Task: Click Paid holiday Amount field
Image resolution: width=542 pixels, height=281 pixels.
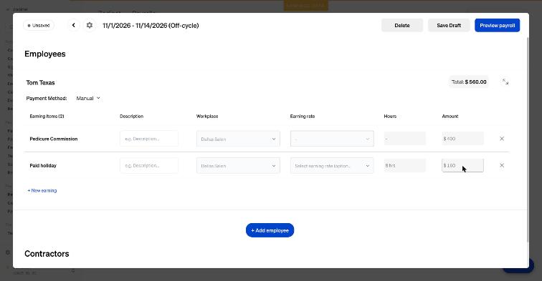Action: point(462,165)
